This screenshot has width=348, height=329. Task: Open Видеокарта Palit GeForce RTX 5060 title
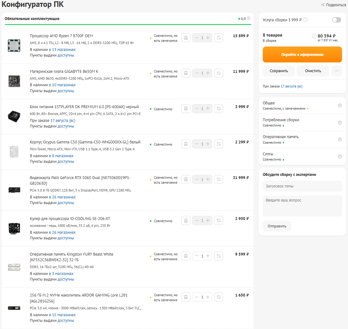click(80, 181)
